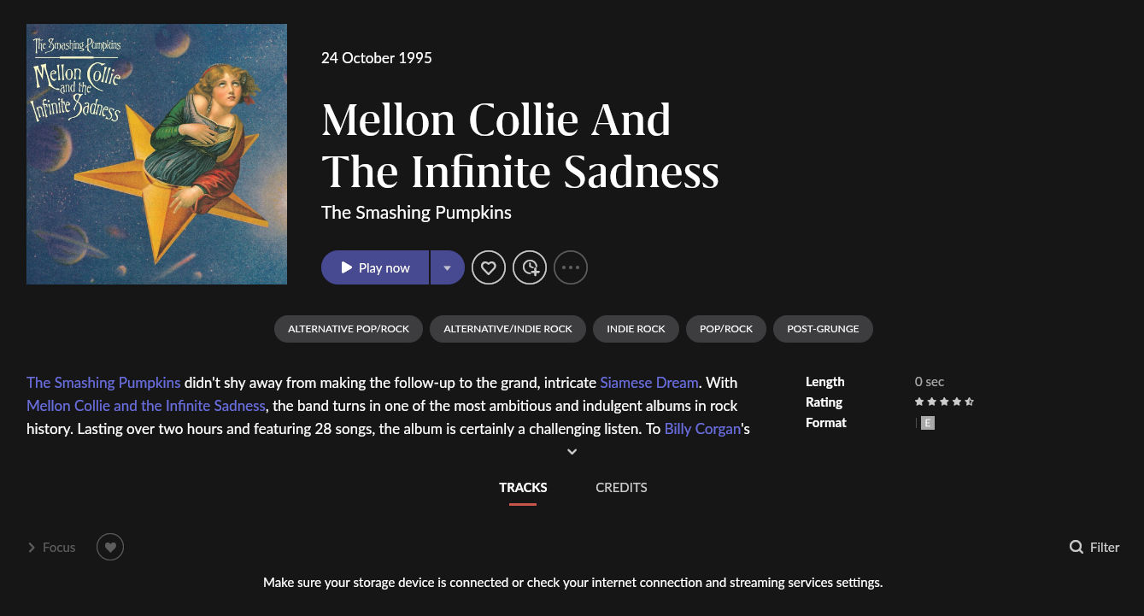The image size is (1144, 616).
Task: Toggle the heart filter next to Focus
Action: point(110,547)
